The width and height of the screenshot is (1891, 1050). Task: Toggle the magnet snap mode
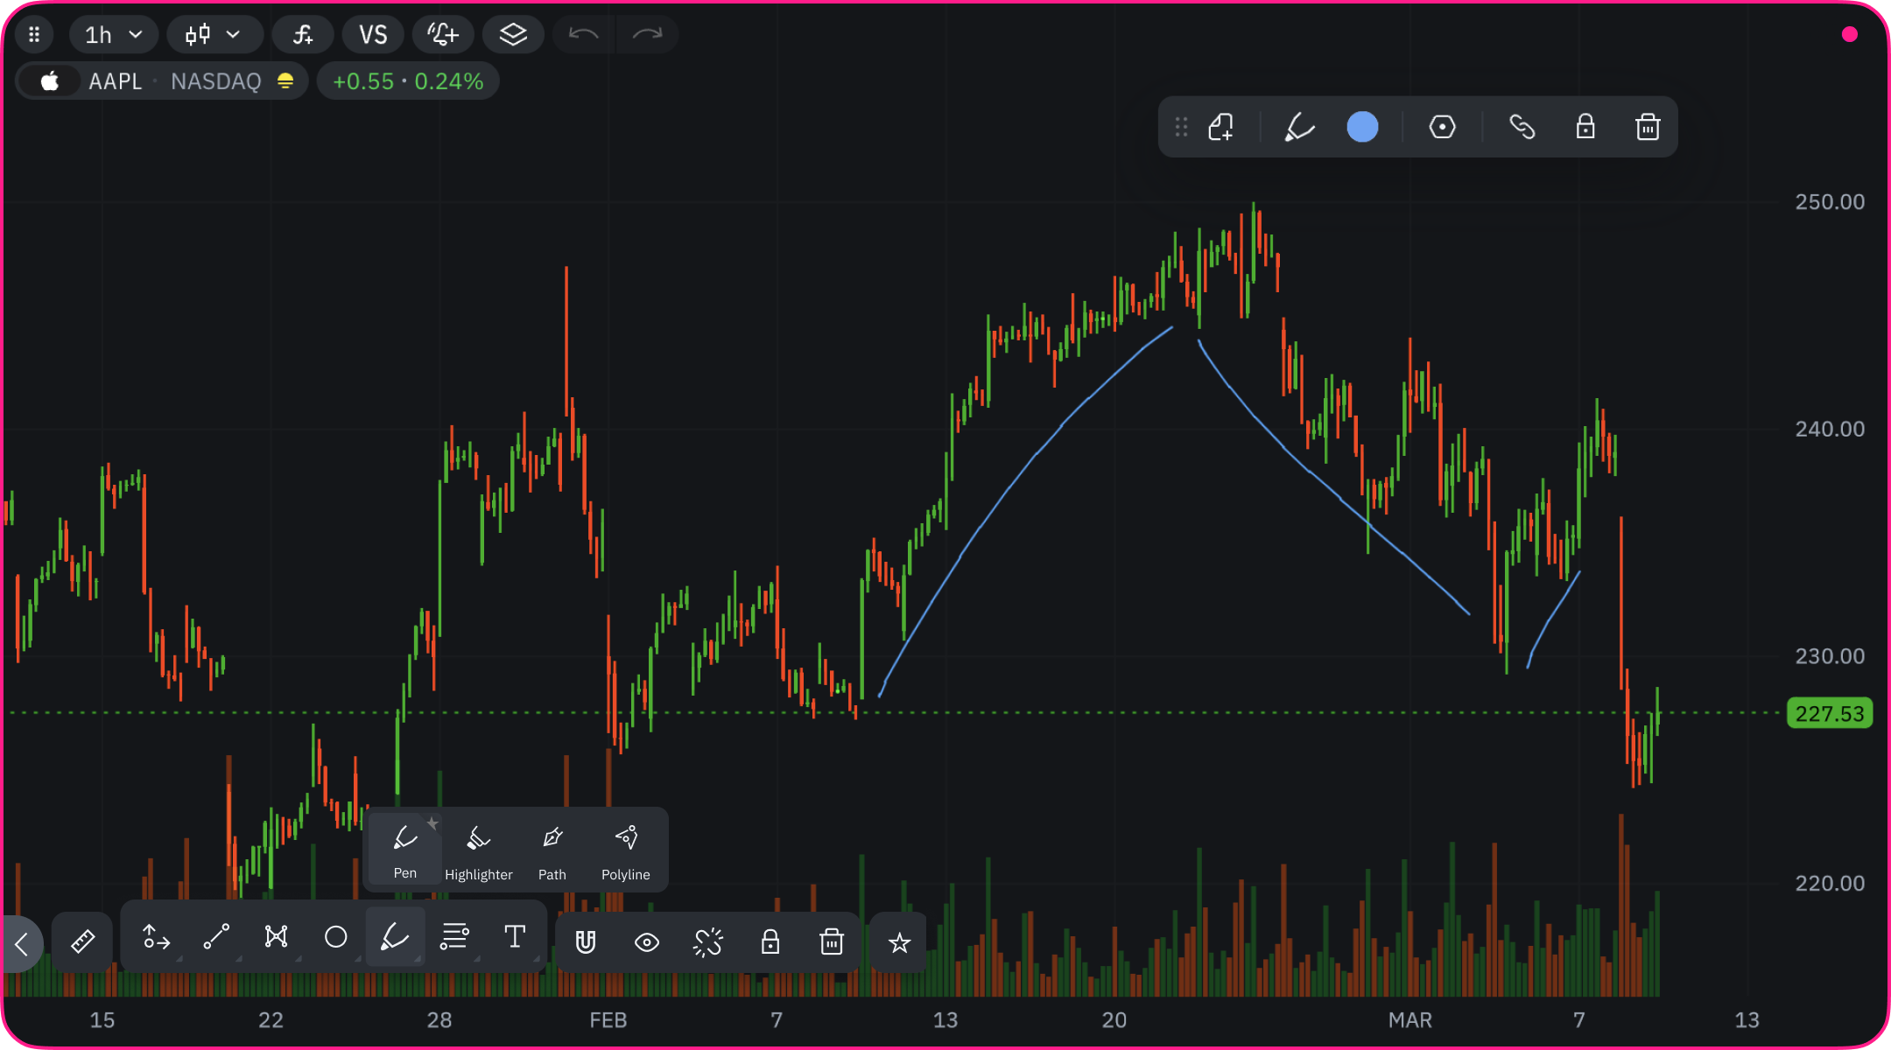click(586, 942)
